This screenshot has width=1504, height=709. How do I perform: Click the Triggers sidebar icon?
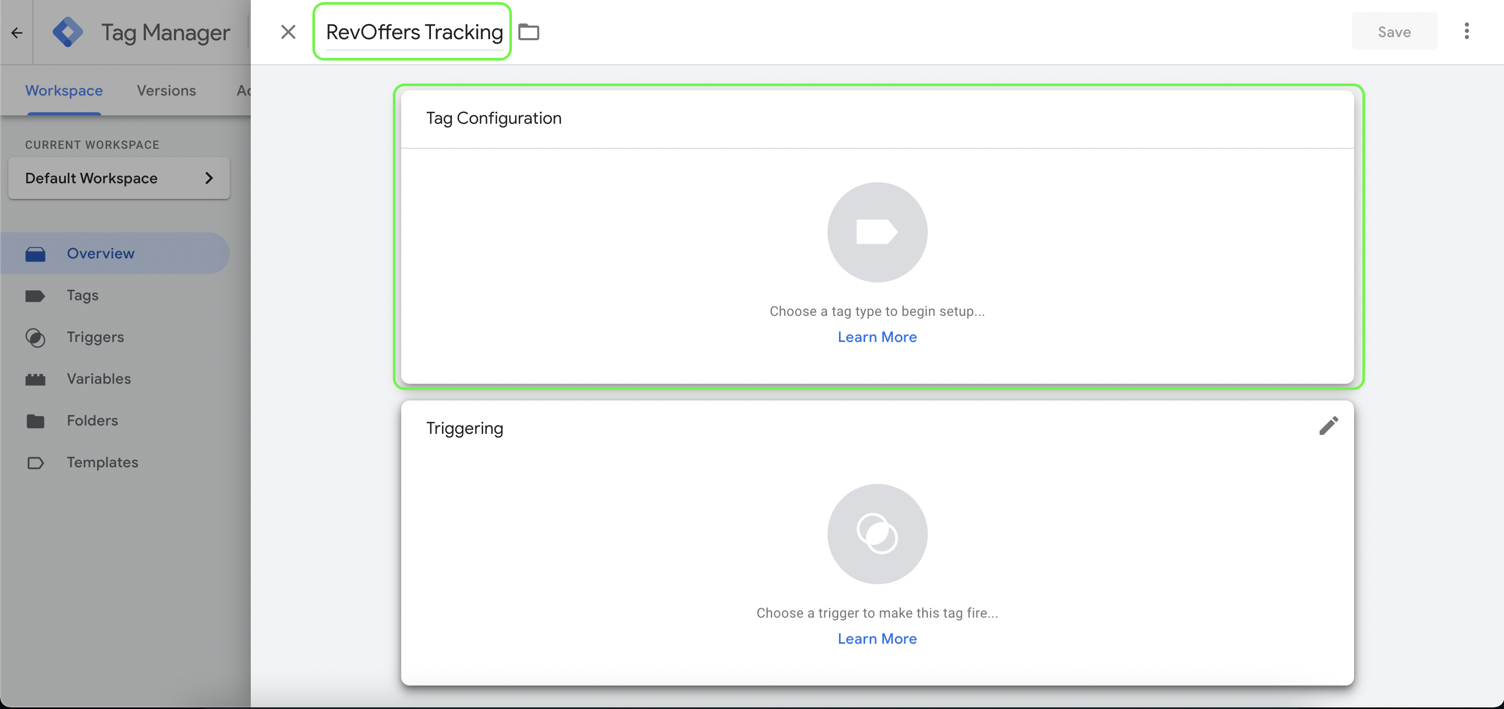click(x=36, y=337)
